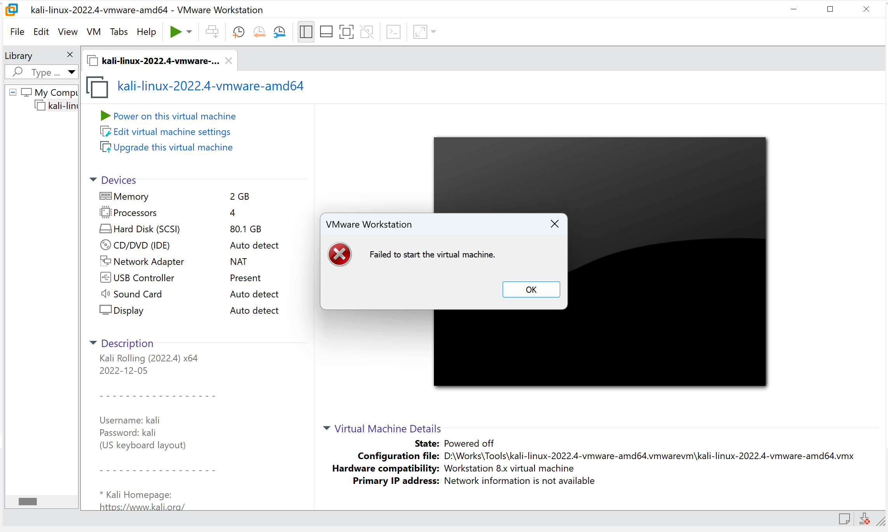This screenshot has width=888, height=532.
Task: Open the VM menu
Action: pyautogui.click(x=94, y=32)
